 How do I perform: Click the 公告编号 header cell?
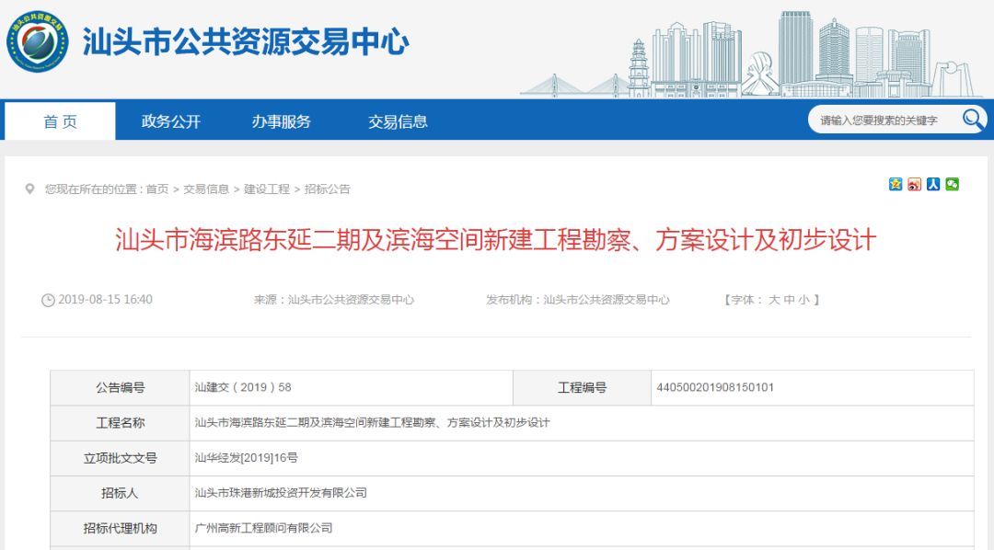coord(120,388)
